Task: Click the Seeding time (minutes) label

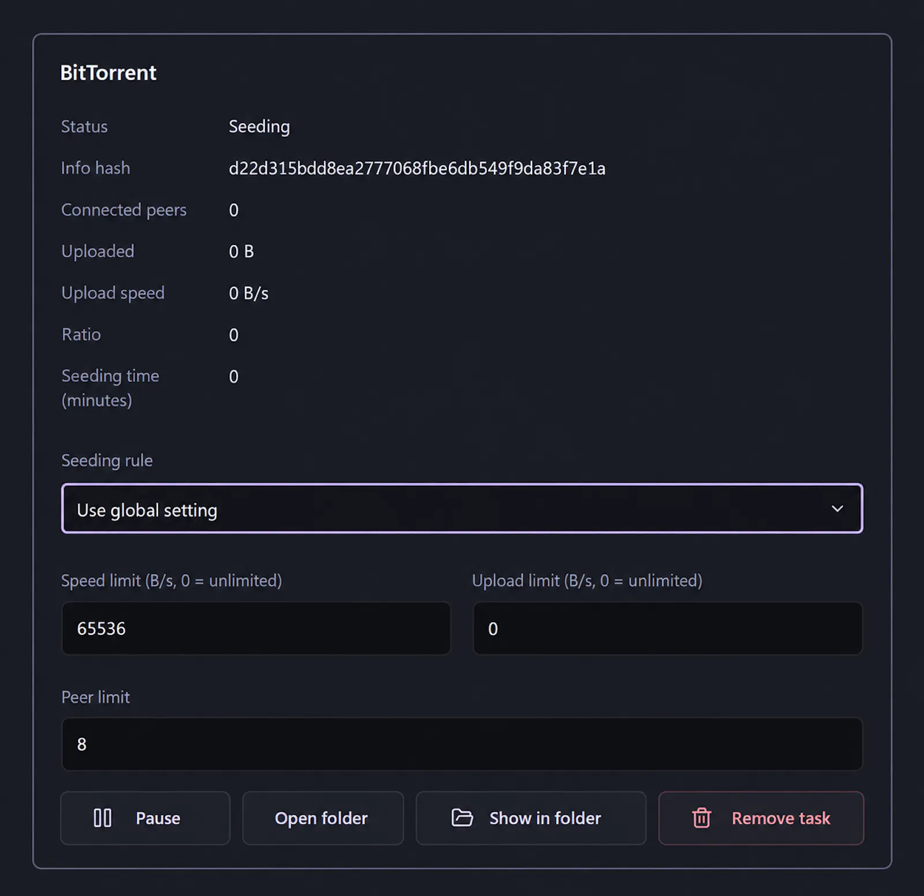Action: 110,388
